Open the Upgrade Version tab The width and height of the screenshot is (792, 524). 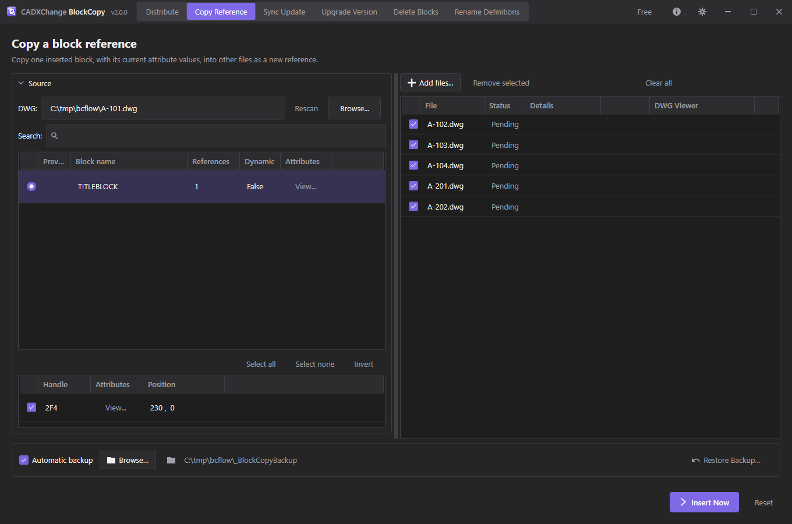pos(349,12)
